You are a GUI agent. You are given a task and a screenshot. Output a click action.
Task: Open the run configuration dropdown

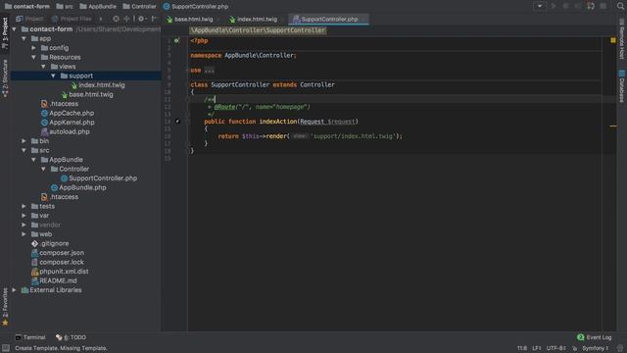540,6
